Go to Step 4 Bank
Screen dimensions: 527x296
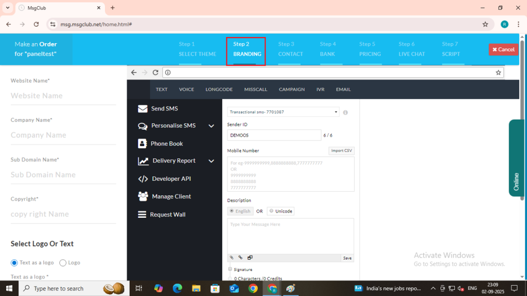click(328, 49)
